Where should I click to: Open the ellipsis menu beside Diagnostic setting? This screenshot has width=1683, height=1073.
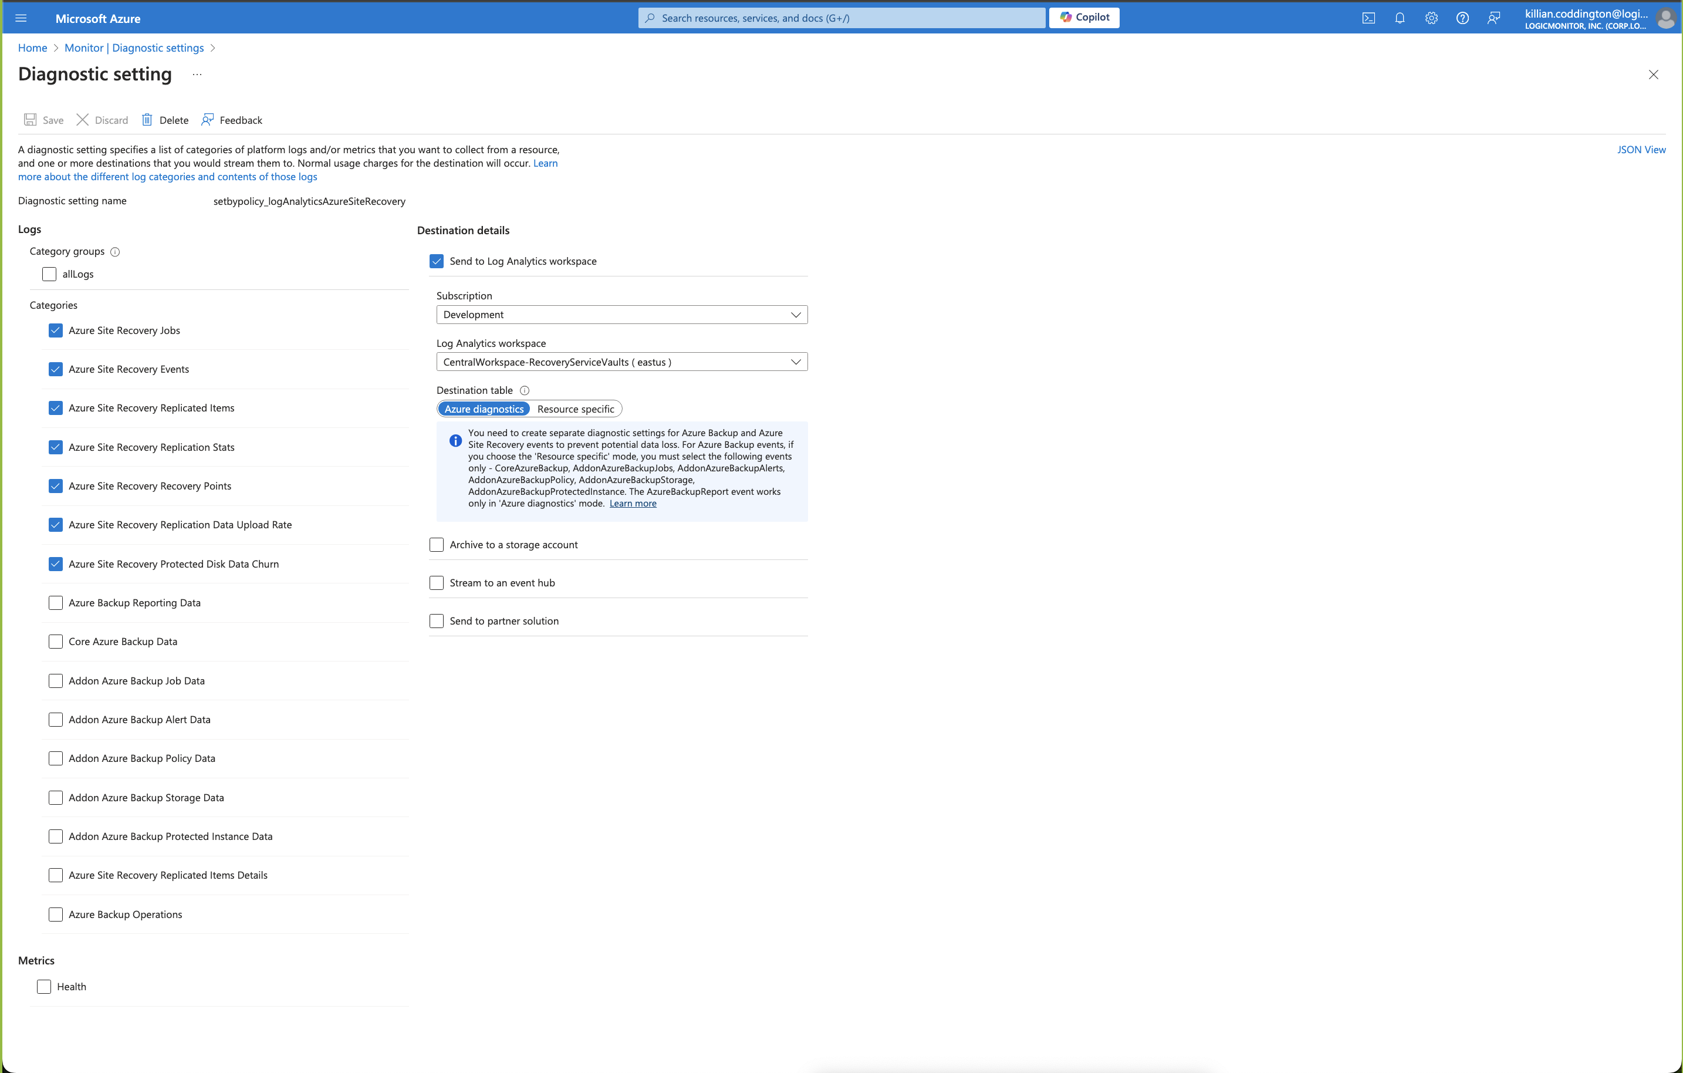click(x=197, y=74)
